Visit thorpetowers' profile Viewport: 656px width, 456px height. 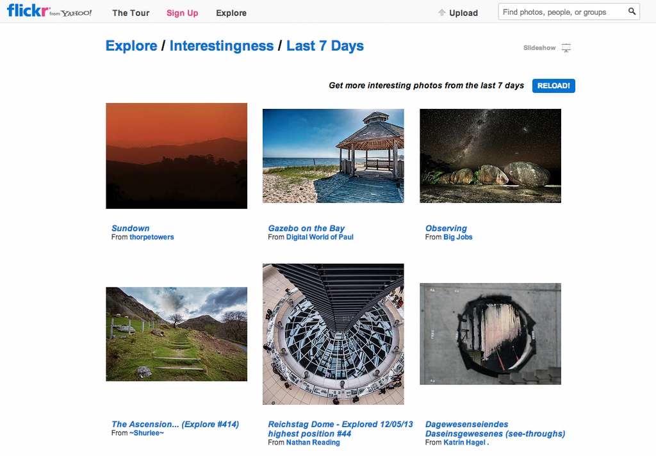tap(151, 237)
